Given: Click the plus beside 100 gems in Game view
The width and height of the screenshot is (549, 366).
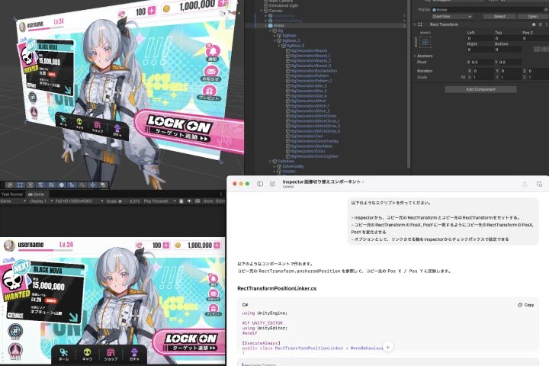Looking at the screenshot, I should click(166, 246).
